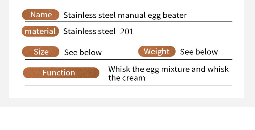Viewport: 255px width, 130px height.
Task: Click the text 'Stainless steel manual egg beater'
Action: [x=125, y=15]
